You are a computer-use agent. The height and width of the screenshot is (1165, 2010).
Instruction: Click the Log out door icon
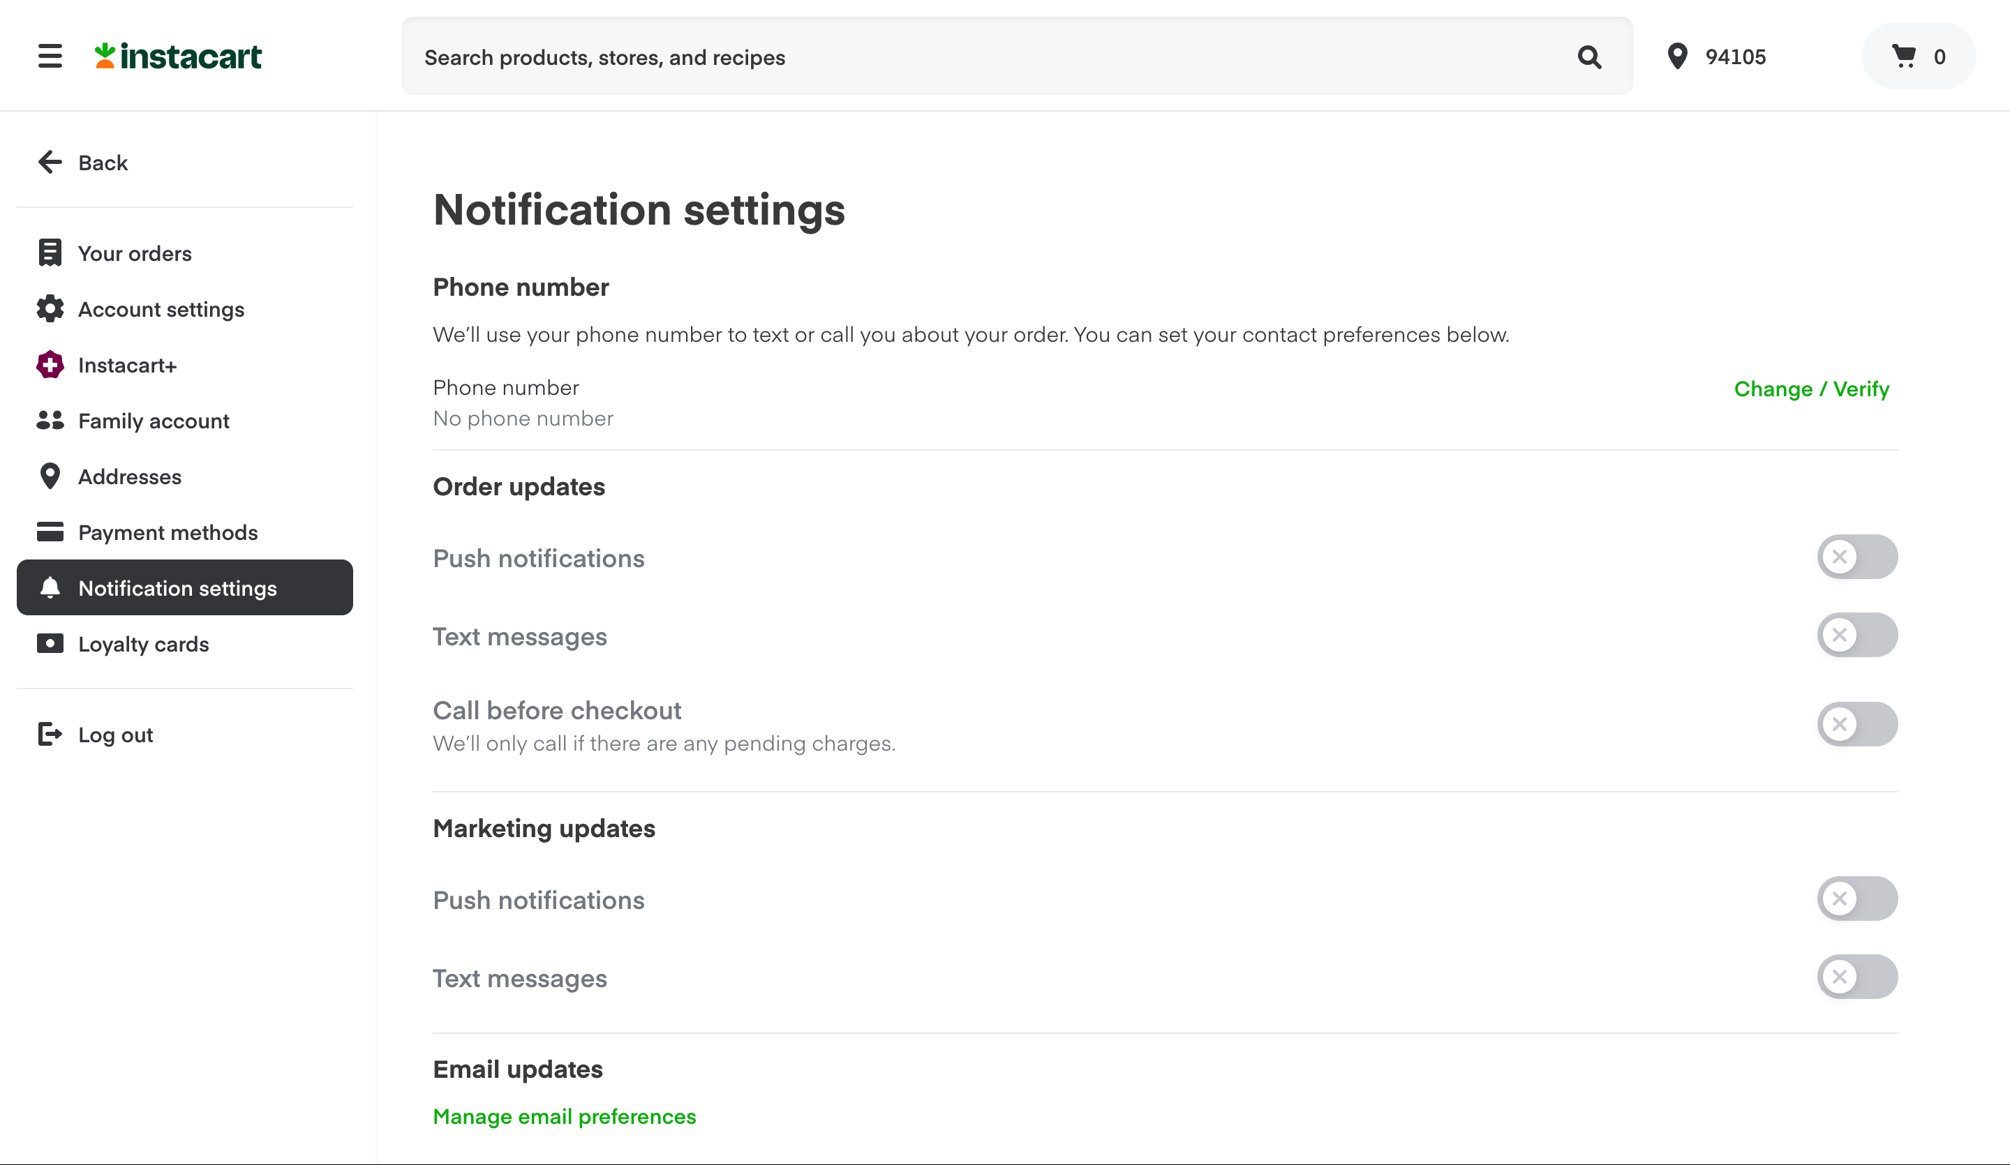[x=50, y=734]
